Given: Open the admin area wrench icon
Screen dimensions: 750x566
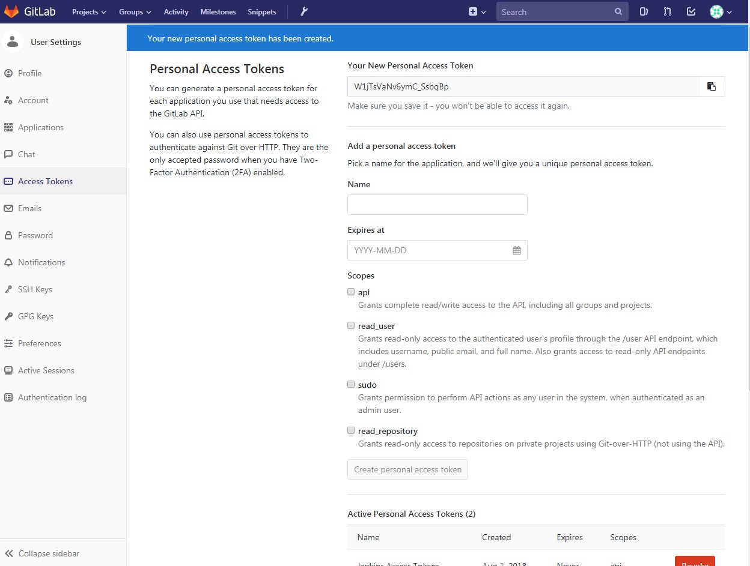Looking at the screenshot, I should click(x=304, y=11).
